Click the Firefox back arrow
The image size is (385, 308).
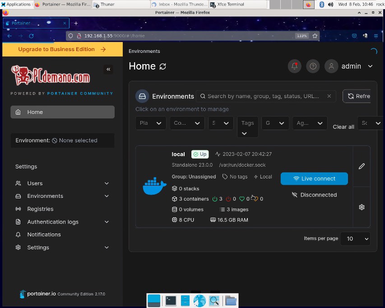coord(9,36)
